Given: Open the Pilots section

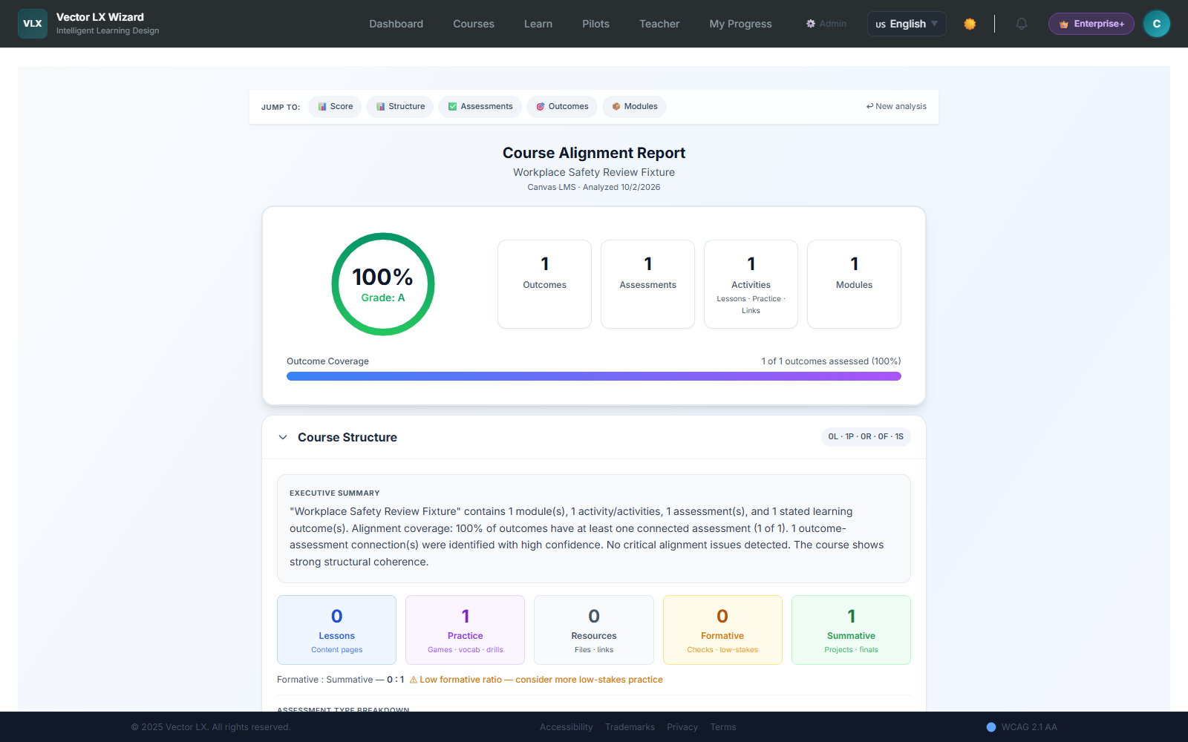Looking at the screenshot, I should pyautogui.click(x=595, y=24).
